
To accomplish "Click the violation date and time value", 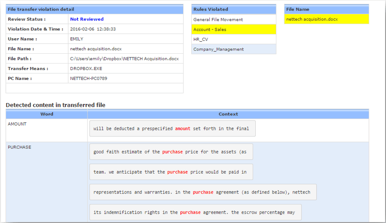I will click(x=93, y=29).
